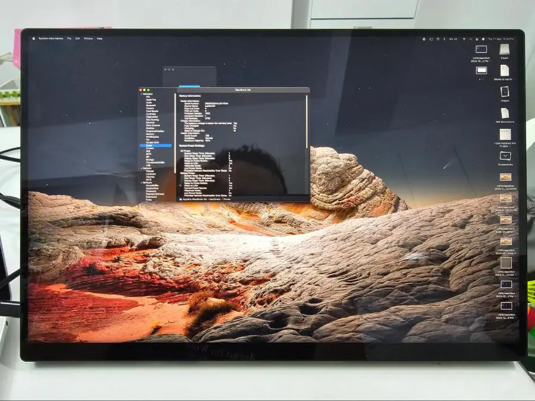Viewport: 535px width, 401px height.
Task: Select Power in the sidebar
Action: coord(149,146)
